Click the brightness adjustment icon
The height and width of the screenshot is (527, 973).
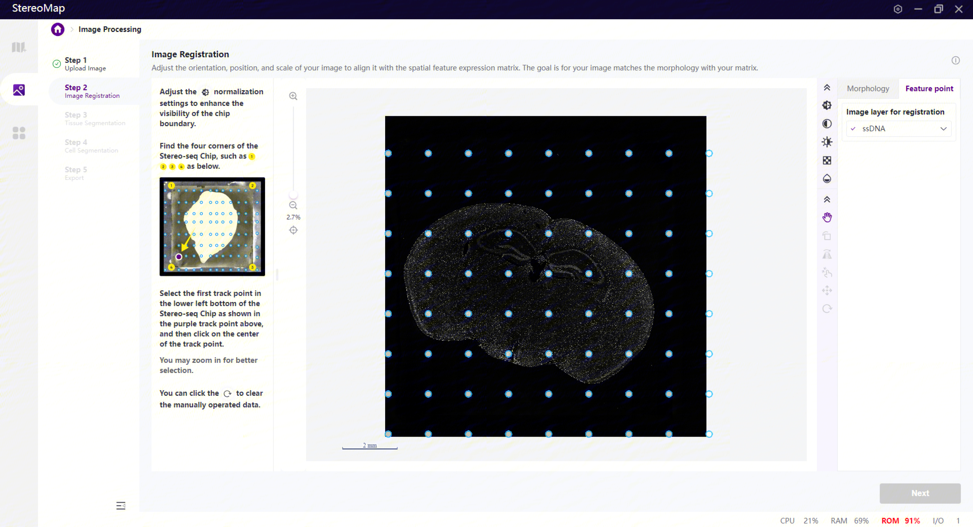pos(827,142)
